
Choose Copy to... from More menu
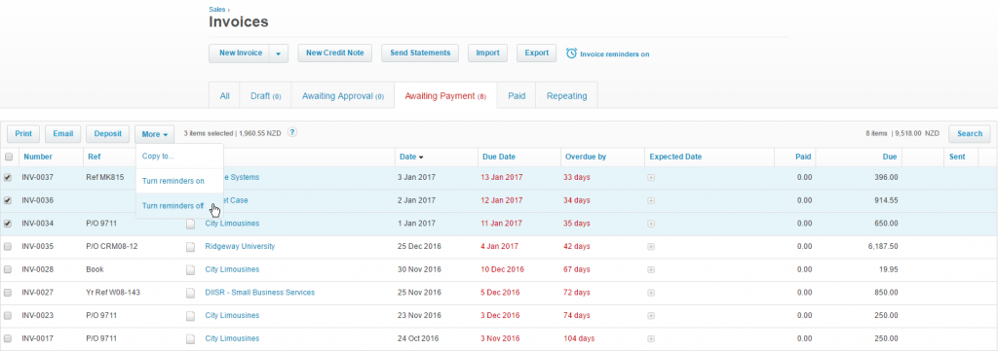pos(179,157)
